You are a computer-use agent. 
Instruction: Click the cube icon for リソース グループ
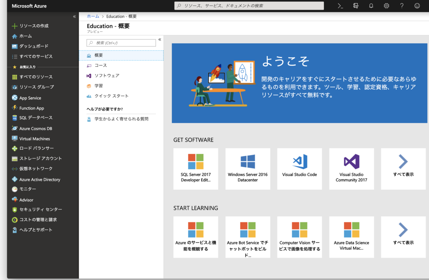[x=15, y=87]
